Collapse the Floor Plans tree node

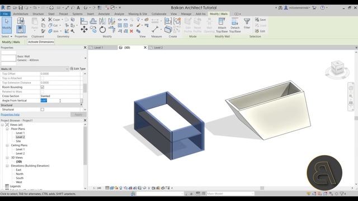tap(7, 129)
